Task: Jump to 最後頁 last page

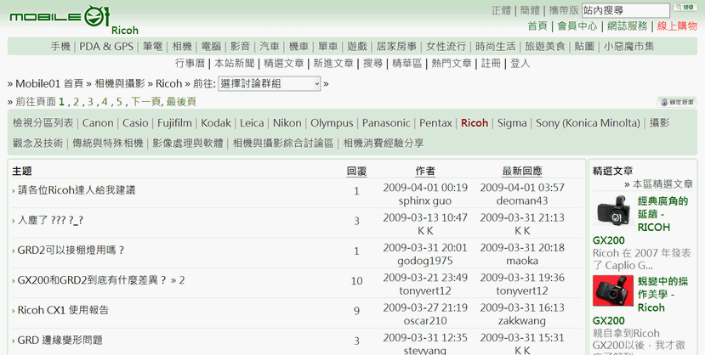Action: 181,102
